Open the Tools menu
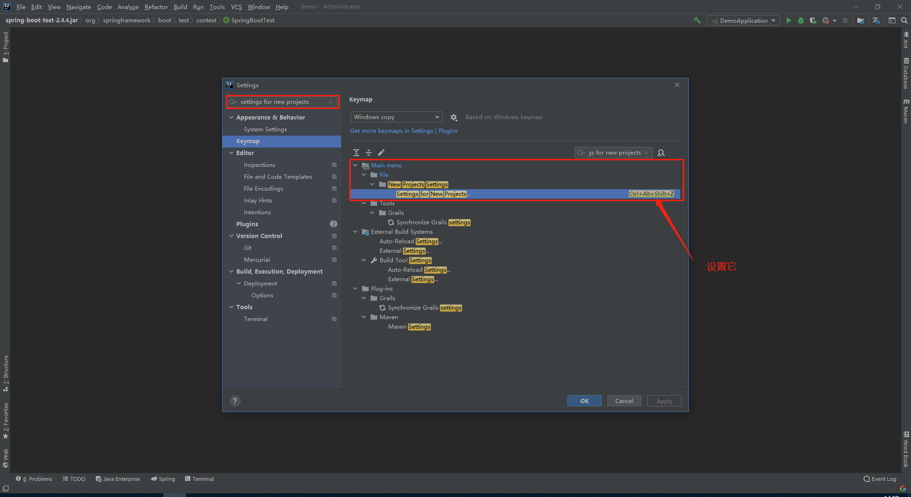This screenshot has width=911, height=497. (x=217, y=7)
